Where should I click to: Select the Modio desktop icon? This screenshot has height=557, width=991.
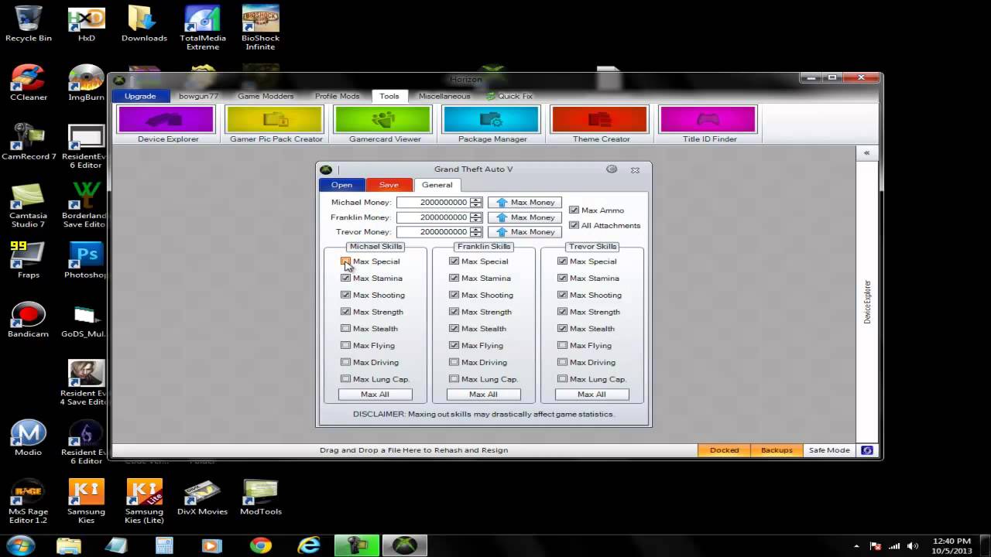coord(29,438)
